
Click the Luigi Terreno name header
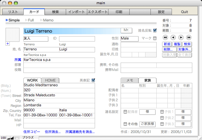[x=72, y=31]
